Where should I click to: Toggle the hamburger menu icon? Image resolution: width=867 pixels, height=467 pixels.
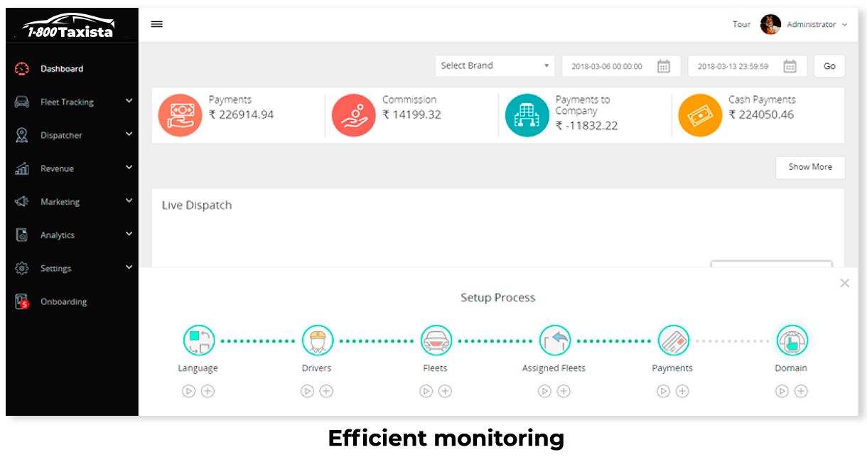click(157, 24)
